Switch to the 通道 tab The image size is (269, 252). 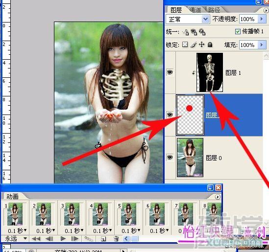coord(196,10)
